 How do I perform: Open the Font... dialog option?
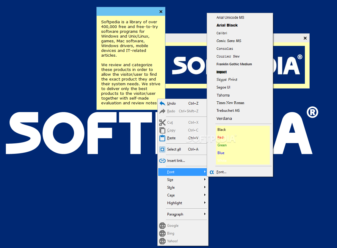pos(240,172)
